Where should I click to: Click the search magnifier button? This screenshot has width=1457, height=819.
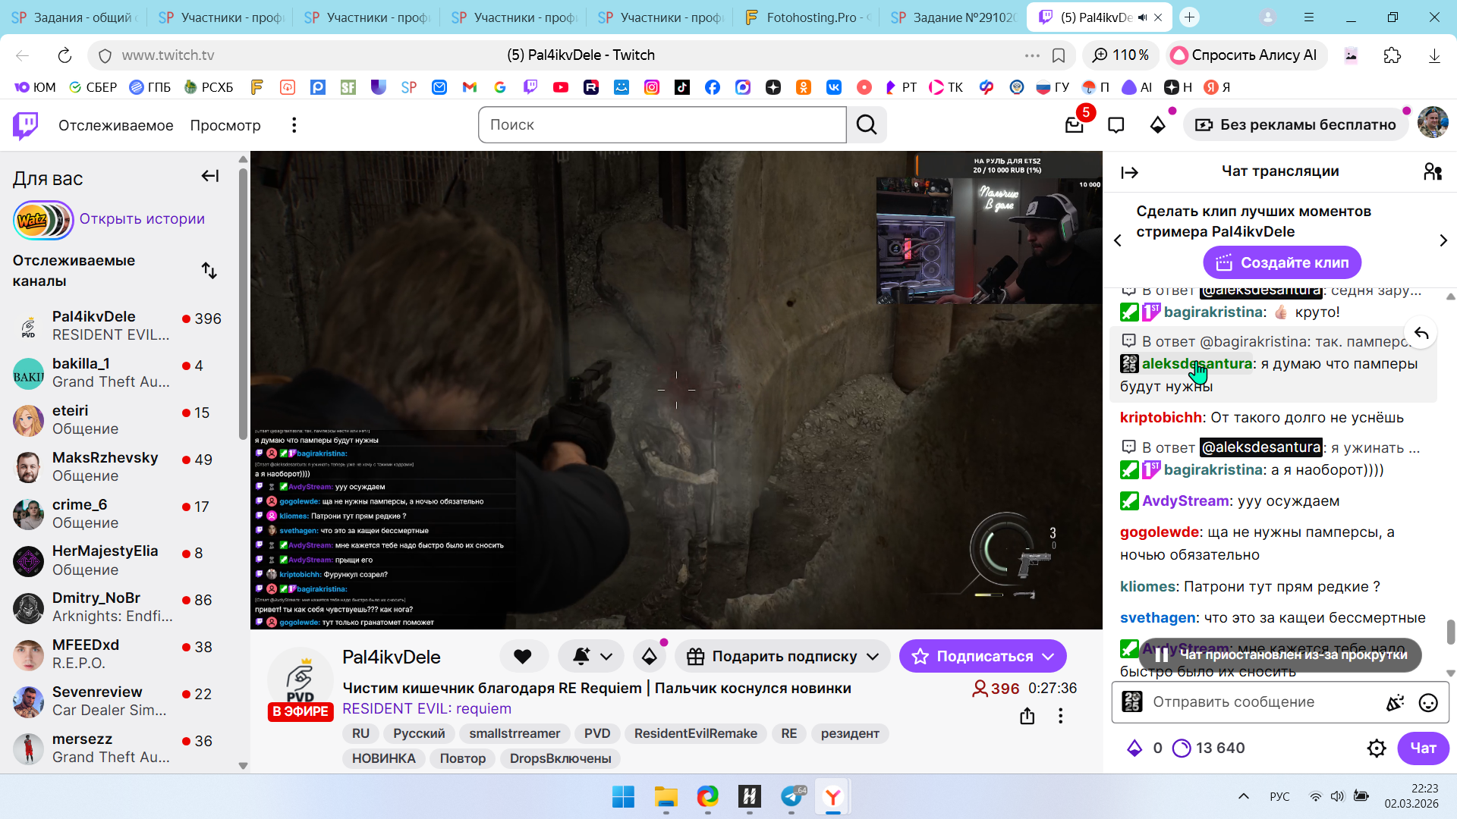[x=867, y=125]
